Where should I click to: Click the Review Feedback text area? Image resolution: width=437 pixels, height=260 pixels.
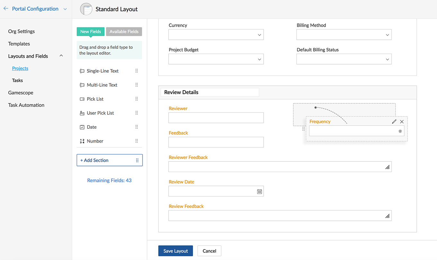pyautogui.click(x=280, y=215)
